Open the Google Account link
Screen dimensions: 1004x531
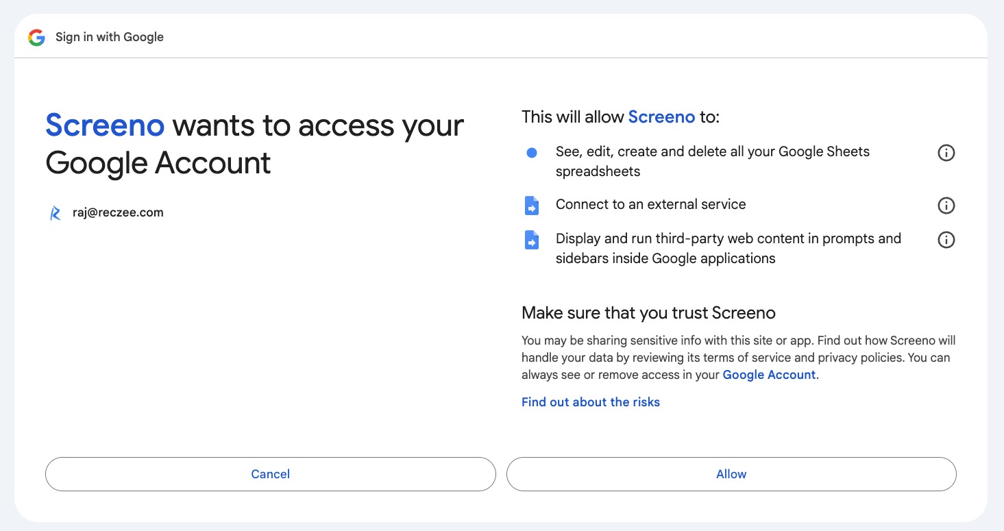769,375
